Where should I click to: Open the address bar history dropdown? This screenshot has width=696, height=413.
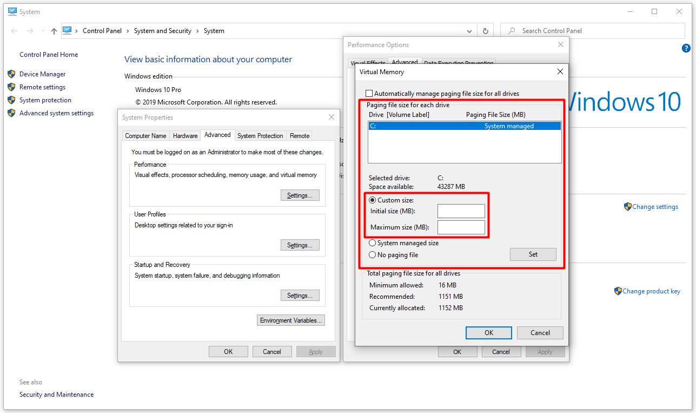[x=469, y=31]
